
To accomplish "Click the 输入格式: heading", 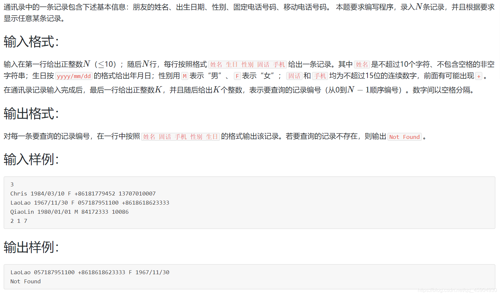I will point(31,42).
